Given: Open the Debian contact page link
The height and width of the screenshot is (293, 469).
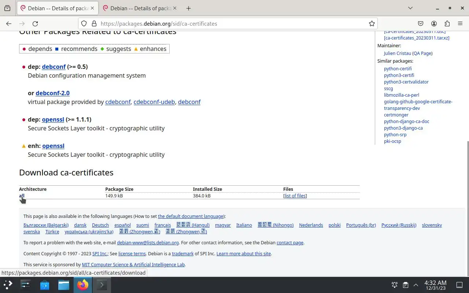Looking at the screenshot, I should pyautogui.click(x=290, y=242).
